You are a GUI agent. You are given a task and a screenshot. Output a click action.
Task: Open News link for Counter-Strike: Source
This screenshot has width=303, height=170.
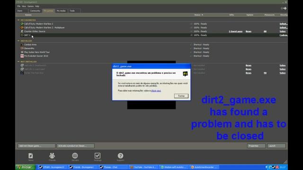click(x=249, y=32)
